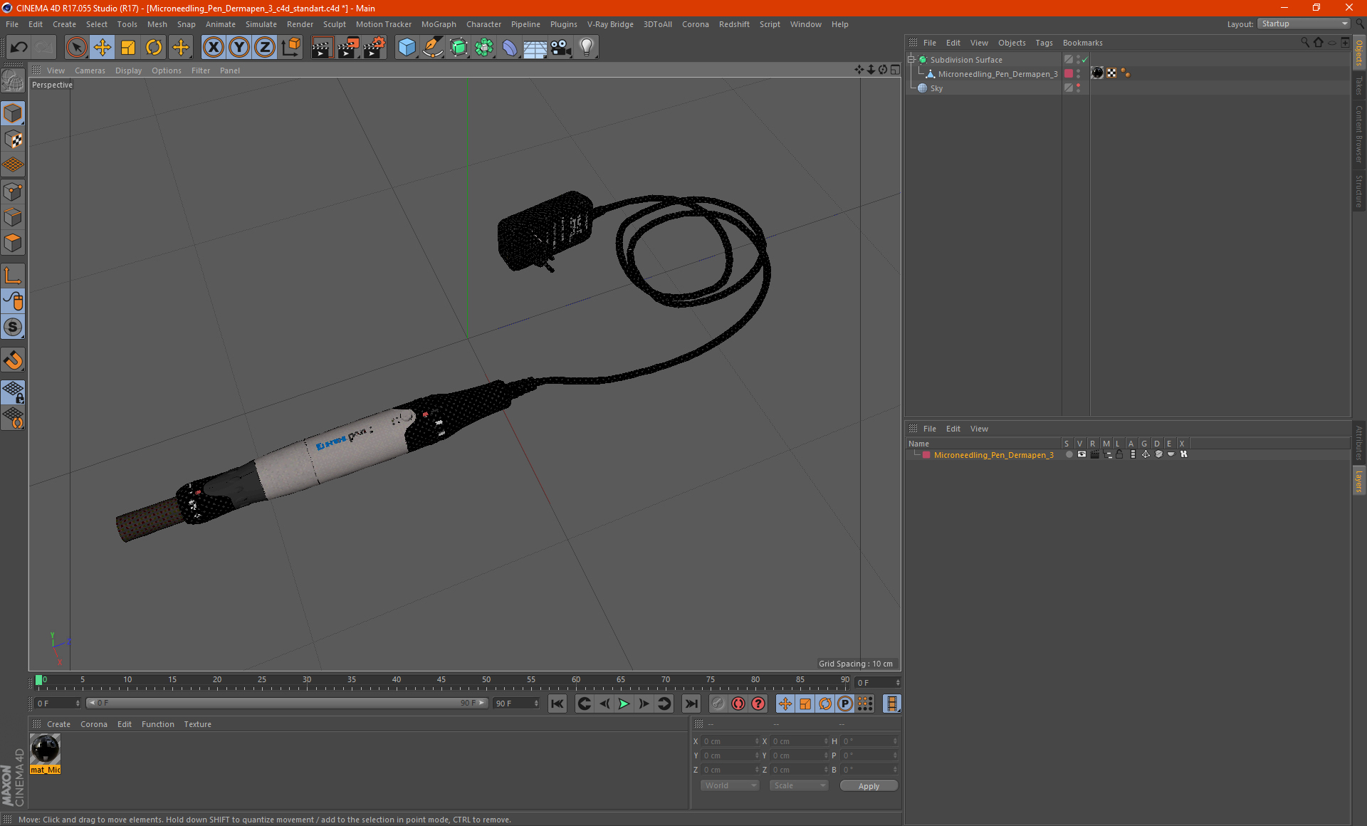
Task: Toggle Y axis lock
Action: [239, 48]
